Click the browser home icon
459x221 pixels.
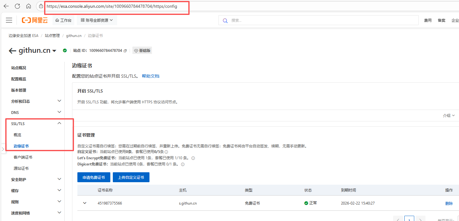pyautogui.click(x=29, y=6)
